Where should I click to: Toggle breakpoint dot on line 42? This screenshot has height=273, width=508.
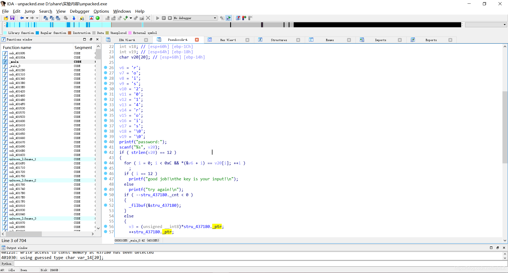[x=106, y=152]
